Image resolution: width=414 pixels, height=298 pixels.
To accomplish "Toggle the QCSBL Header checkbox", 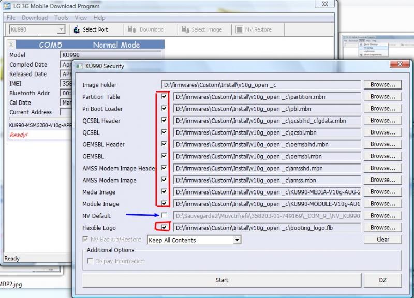I will point(164,120).
